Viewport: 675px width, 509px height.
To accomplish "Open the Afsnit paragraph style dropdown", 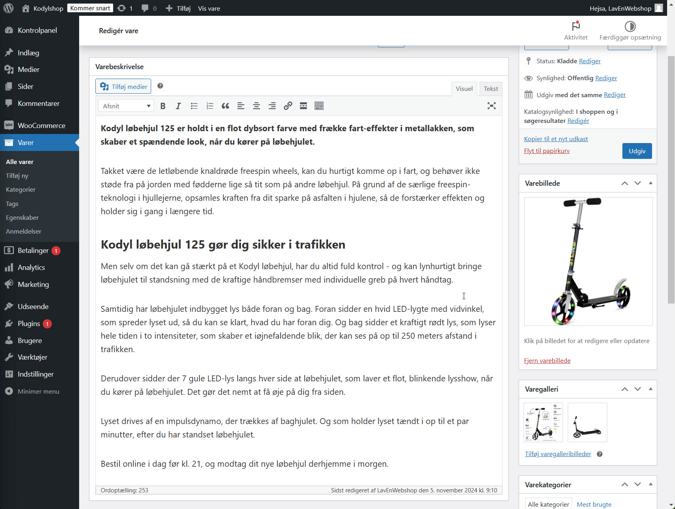I will [125, 106].
